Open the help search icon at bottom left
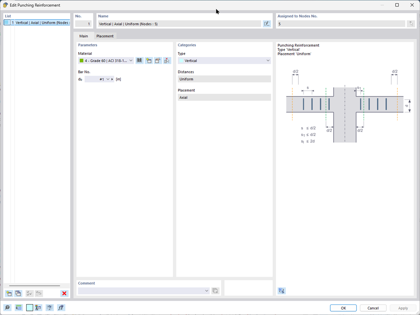This screenshot has width=420, height=315. tap(7, 307)
